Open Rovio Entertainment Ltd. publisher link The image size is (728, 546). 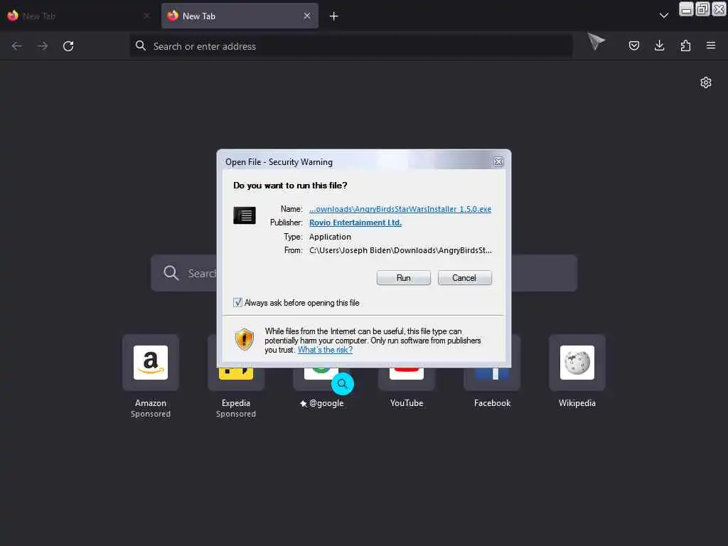pos(355,223)
